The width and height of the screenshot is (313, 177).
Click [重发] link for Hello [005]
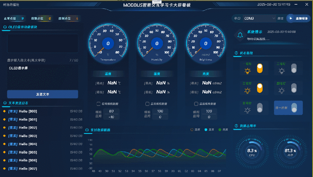pyautogui.click(x=13, y=152)
